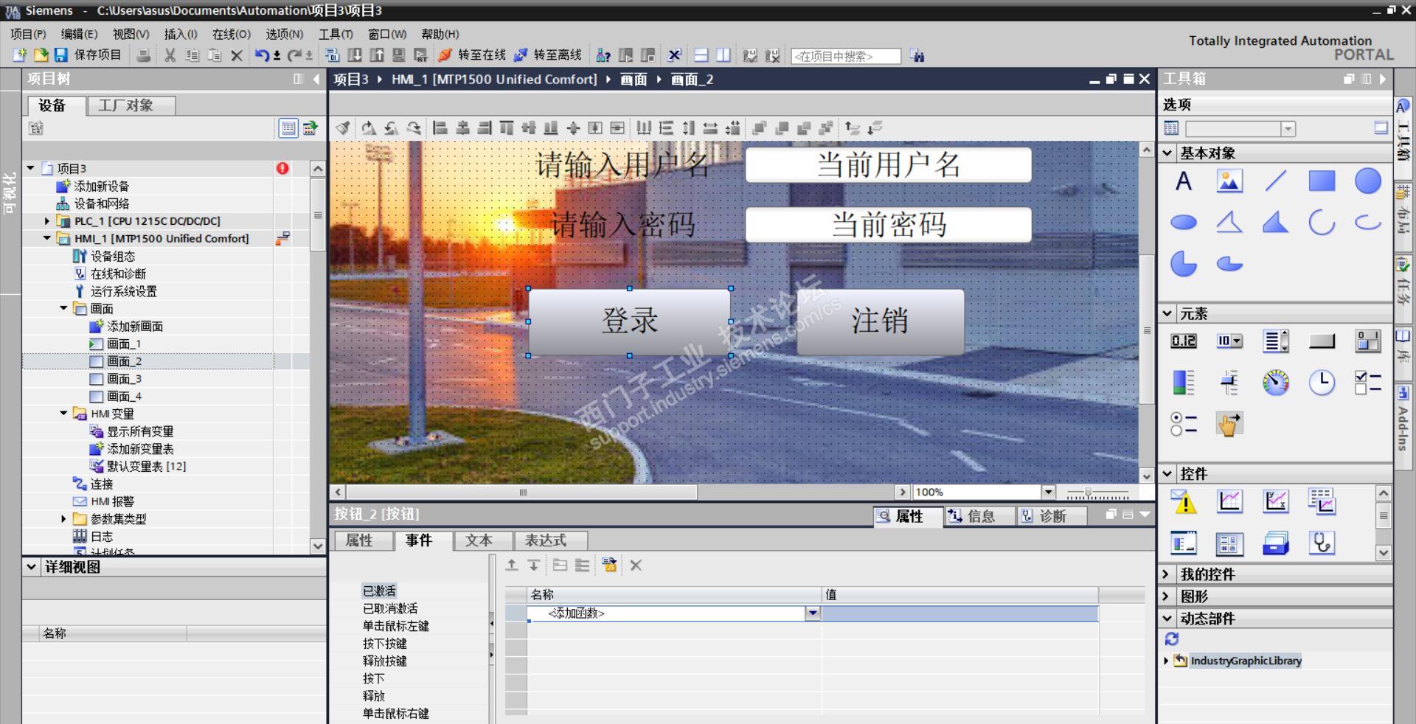Expand the 图形 palette

1166,596
